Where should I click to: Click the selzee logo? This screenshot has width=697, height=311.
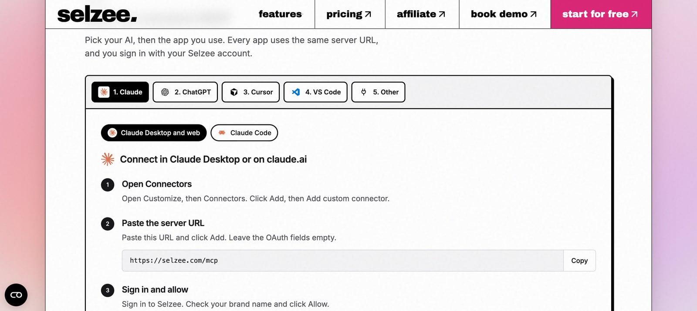click(97, 14)
